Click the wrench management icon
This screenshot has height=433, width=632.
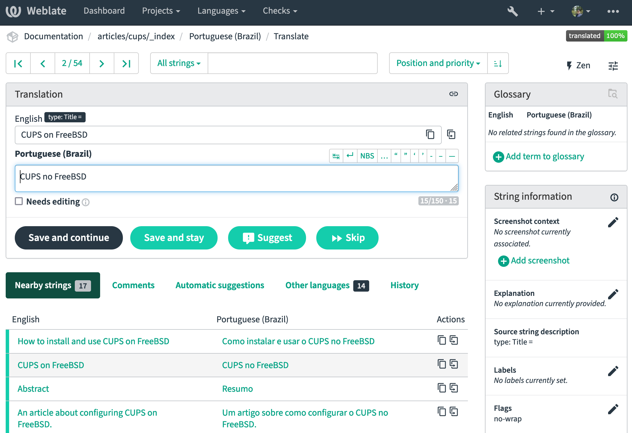tap(513, 11)
